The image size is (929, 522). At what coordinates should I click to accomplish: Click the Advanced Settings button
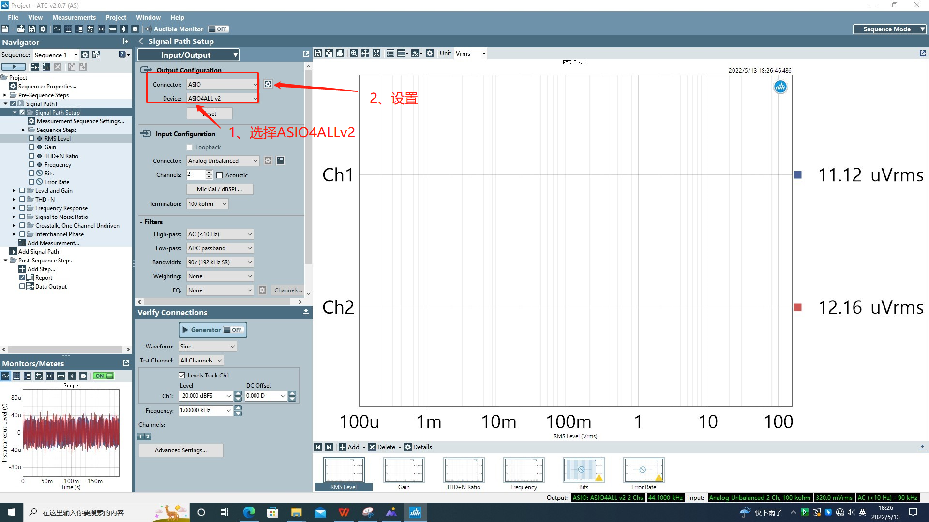coord(181,450)
